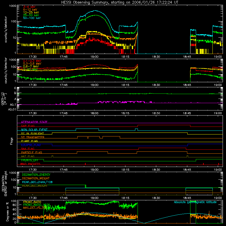Click the HESSI Observing Summary title text

pos(119,3)
